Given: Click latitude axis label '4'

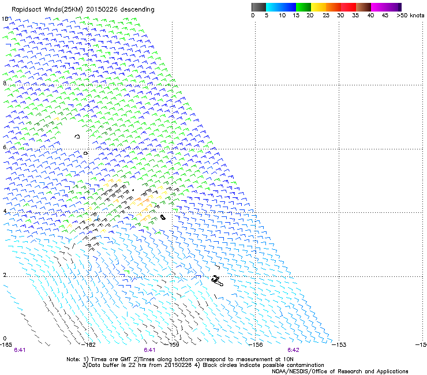Looking at the screenshot, I should 5,211.
